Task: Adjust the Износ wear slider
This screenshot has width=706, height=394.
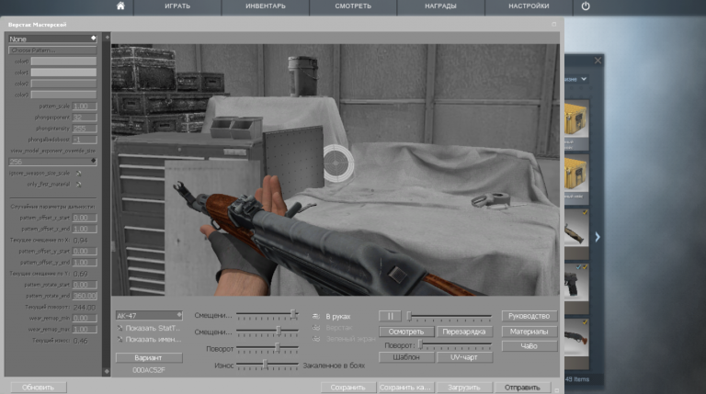Action: (x=268, y=366)
